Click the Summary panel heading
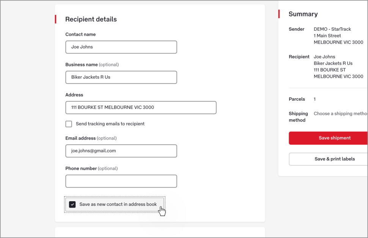The width and height of the screenshot is (368, 238). click(x=303, y=14)
